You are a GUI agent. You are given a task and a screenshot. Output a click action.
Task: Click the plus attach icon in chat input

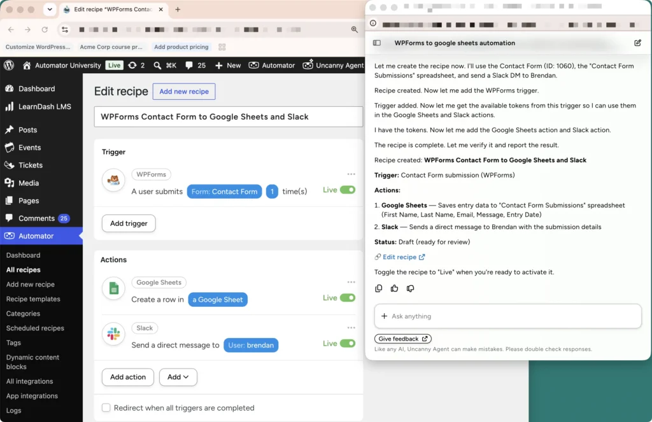[x=384, y=316]
